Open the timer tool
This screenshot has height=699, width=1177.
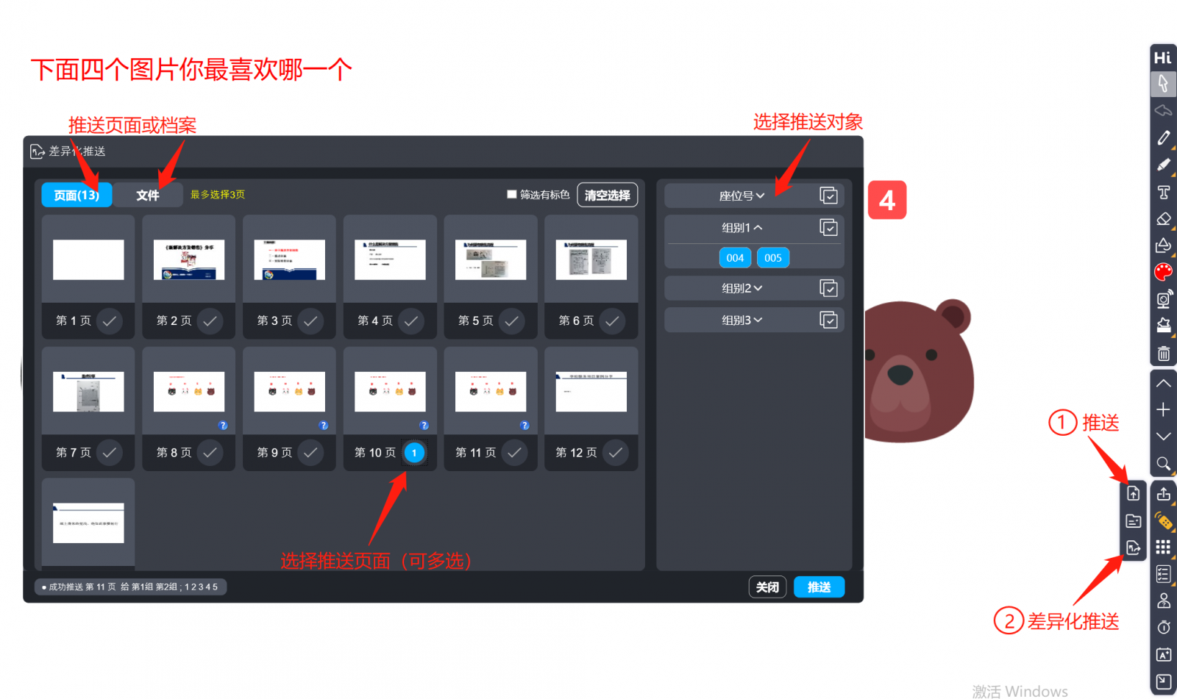[x=1163, y=628]
